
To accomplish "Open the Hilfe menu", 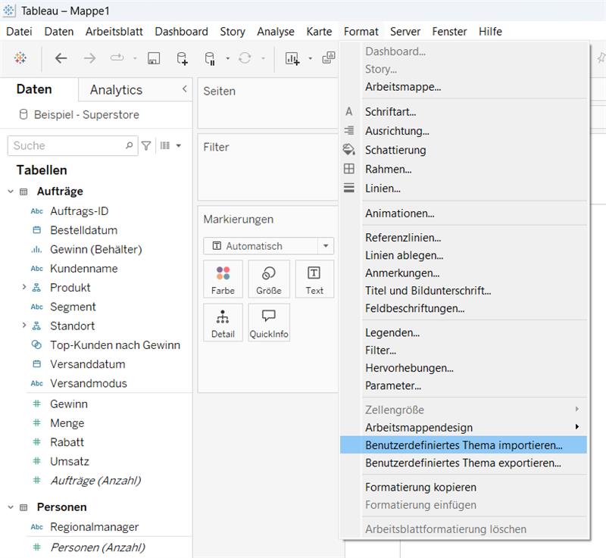I will click(490, 31).
